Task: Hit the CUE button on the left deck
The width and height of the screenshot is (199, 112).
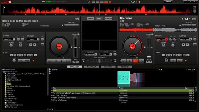Action: (x=50, y=61)
